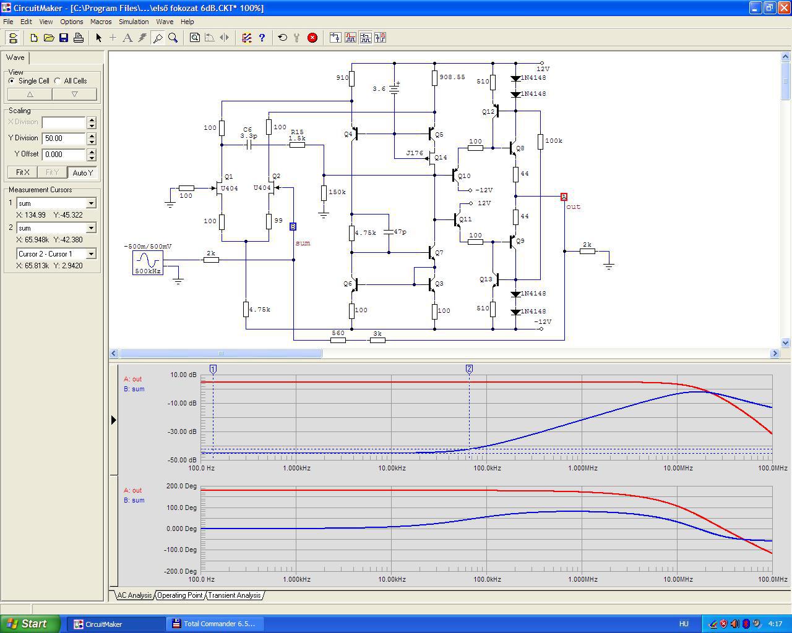Click the Windows Start button
The image size is (792, 633).
31,624
